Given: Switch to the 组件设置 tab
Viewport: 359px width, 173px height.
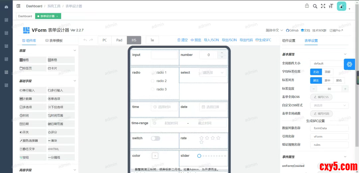Looking at the screenshot, I should pyautogui.click(x=289, y=41).
